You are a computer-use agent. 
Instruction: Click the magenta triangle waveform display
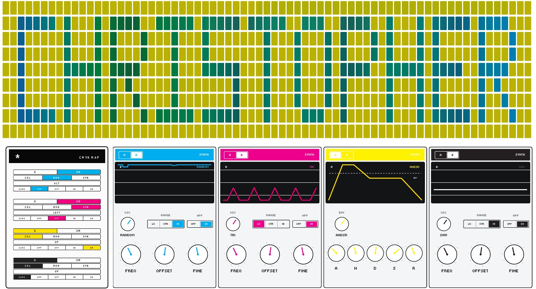270,182
